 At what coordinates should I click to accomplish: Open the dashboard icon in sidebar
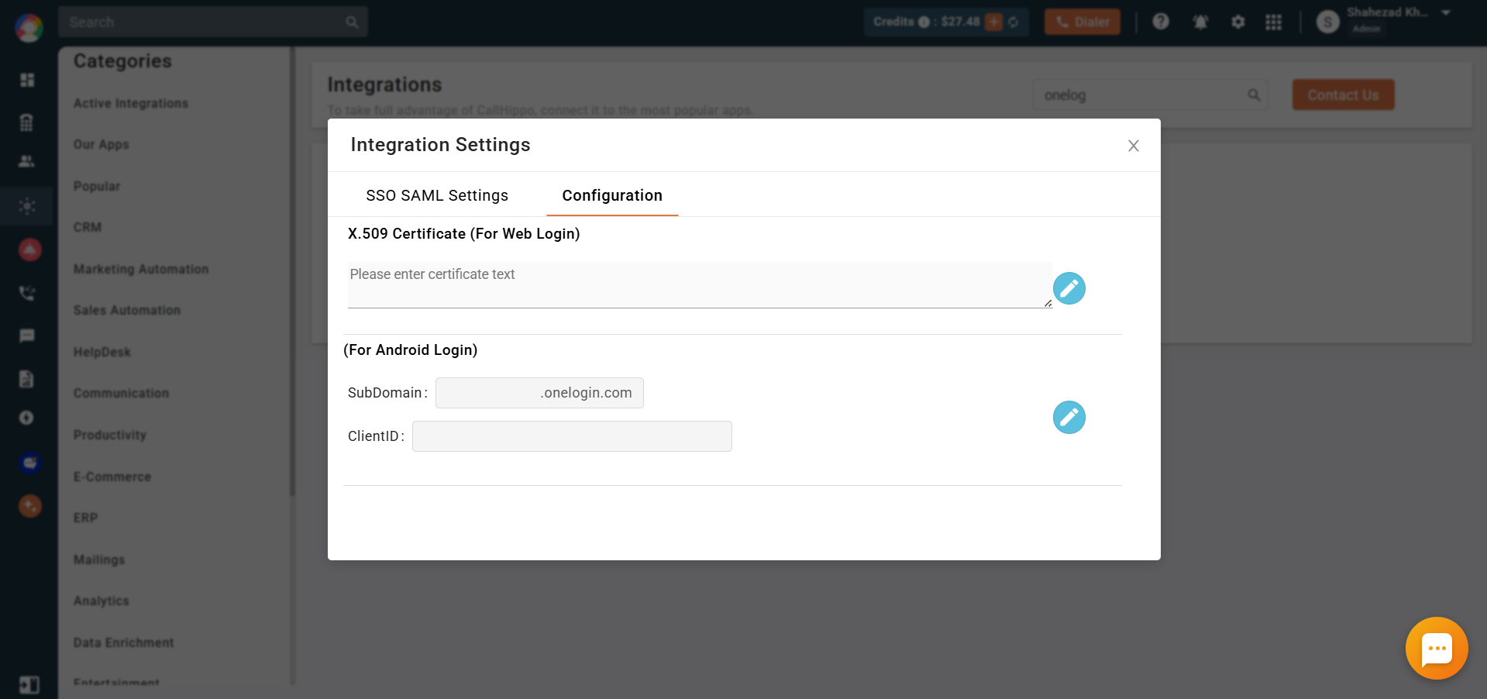[27, 80]
